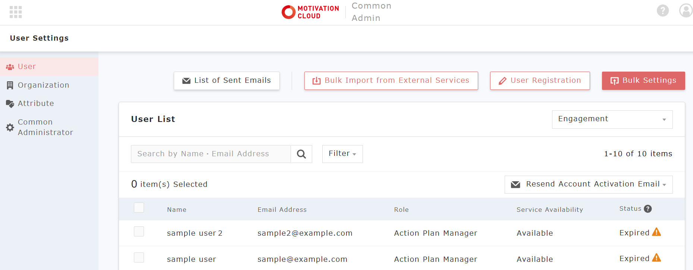Viewport: 693px width, 270px height.
Task: Open the user profile avatar icon
Action: [x=686, y=10]
